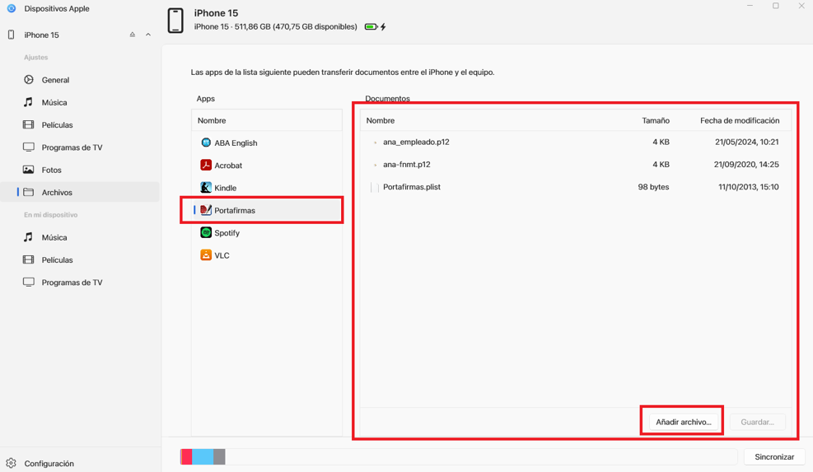
Task: Click the Sincronizar button
Action: point(774,456)
